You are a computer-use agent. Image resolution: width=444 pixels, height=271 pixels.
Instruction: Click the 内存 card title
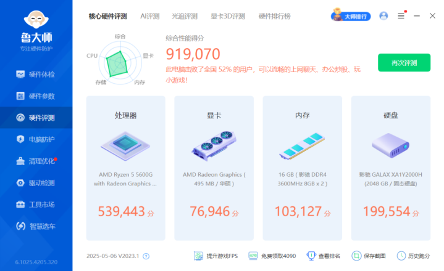[302, 115]
